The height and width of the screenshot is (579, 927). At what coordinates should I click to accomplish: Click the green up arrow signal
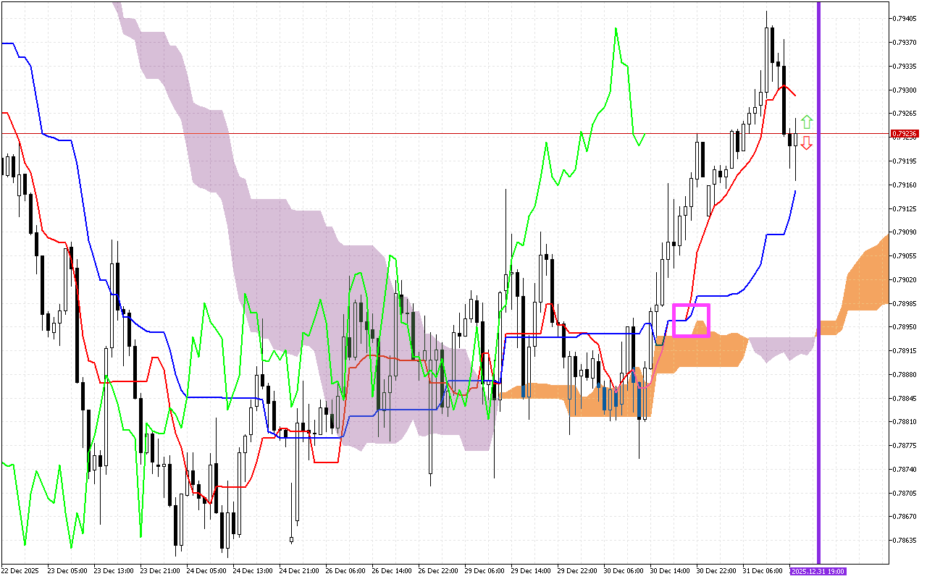click(807, 122)
